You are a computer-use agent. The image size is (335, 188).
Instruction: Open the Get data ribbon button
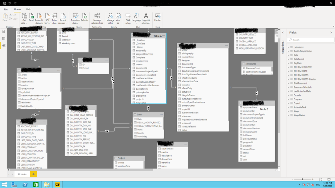pyautogui.click(x=24, y=18)
